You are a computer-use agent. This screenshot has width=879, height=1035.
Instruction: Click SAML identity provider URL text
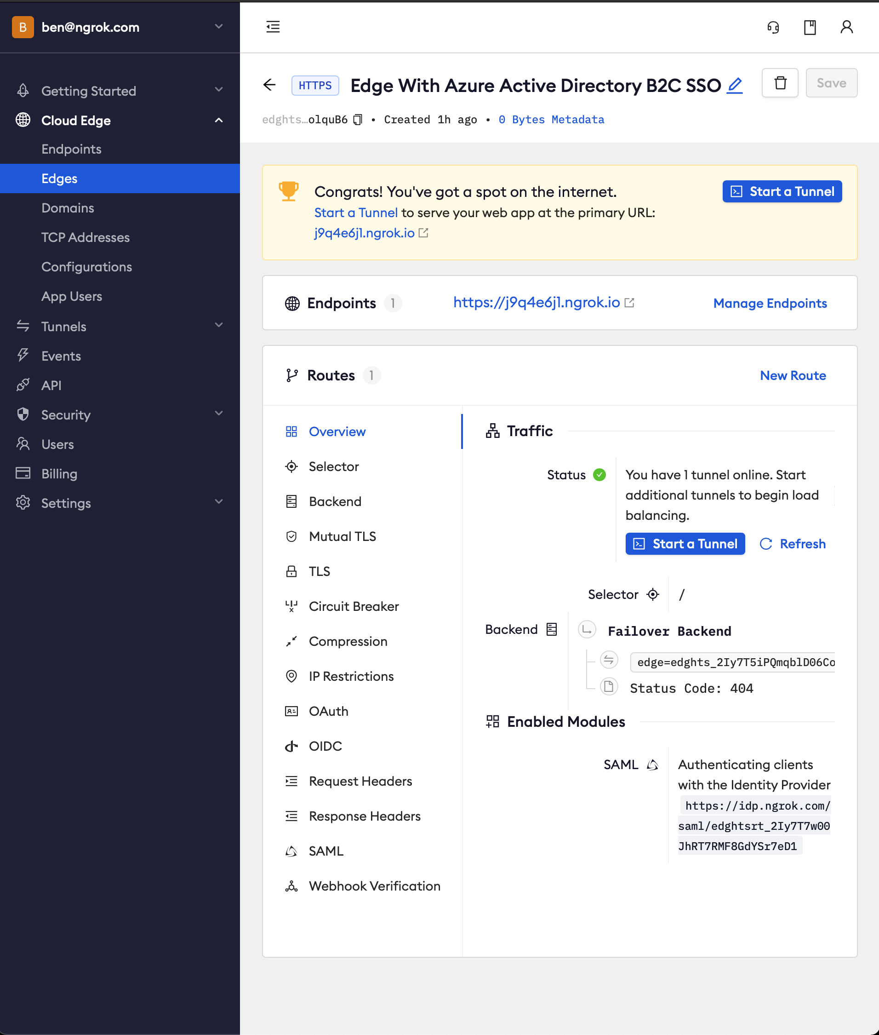click(754, 826)
